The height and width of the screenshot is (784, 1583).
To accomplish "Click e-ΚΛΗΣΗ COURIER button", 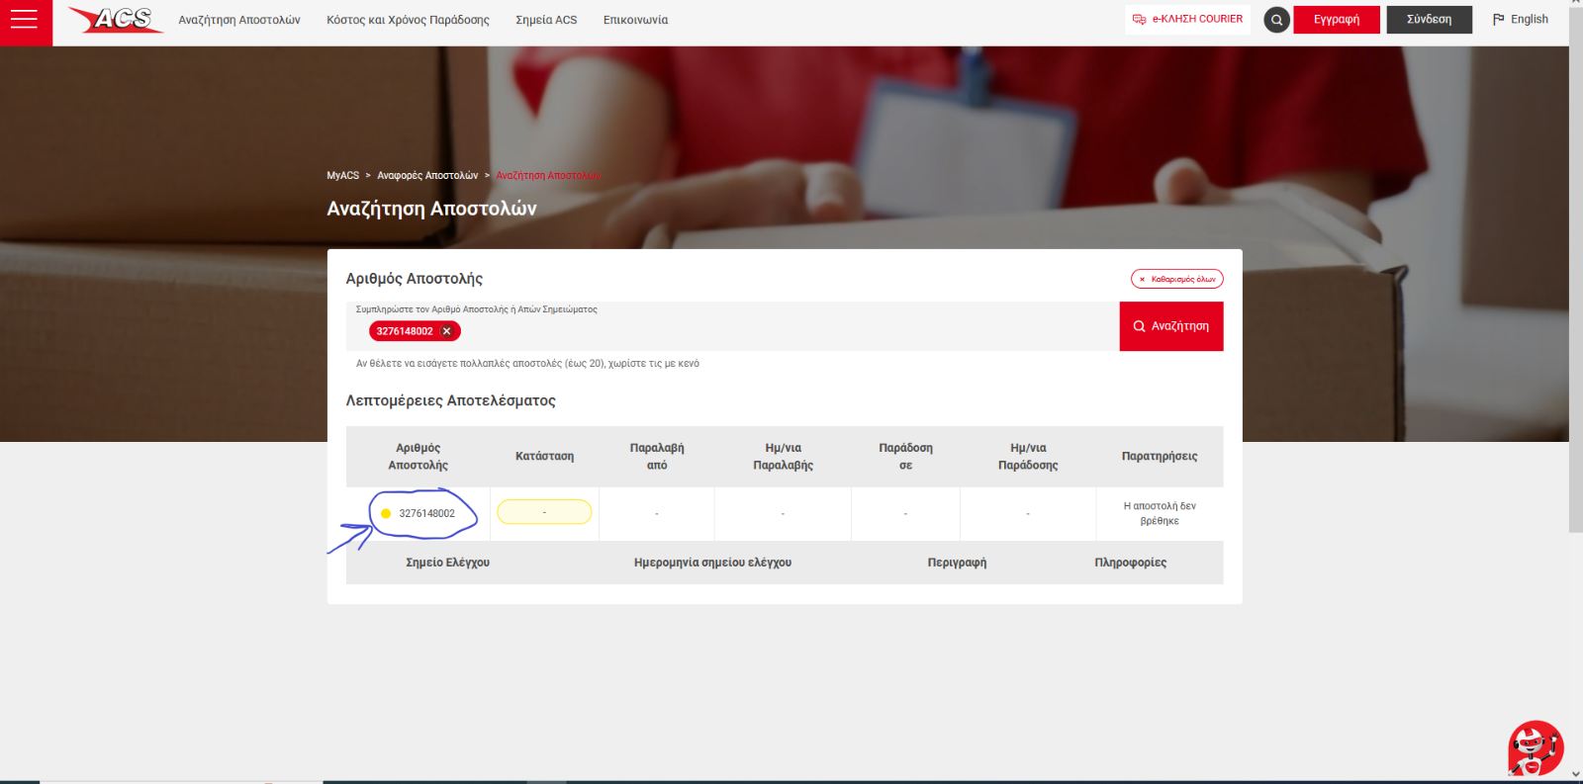I will pyautogui.click(x=1187, y=20).
